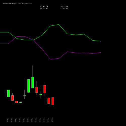Click the purple indicator line at its lowest point

pyautogui.click(x=50, y=59)
